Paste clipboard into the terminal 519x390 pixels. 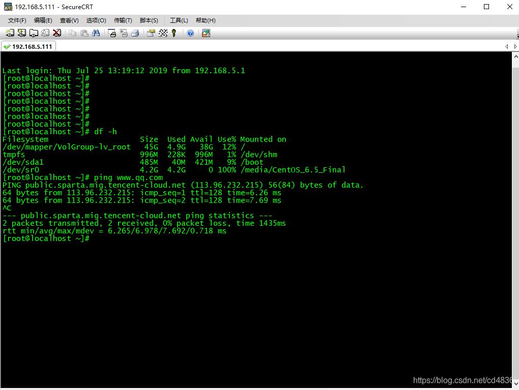point(84,33)
